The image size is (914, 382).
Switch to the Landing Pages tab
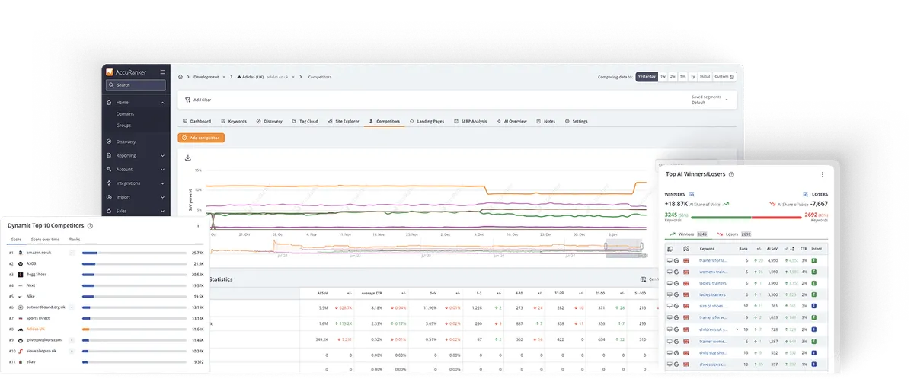pyautogui.click(x=427, y=121)
